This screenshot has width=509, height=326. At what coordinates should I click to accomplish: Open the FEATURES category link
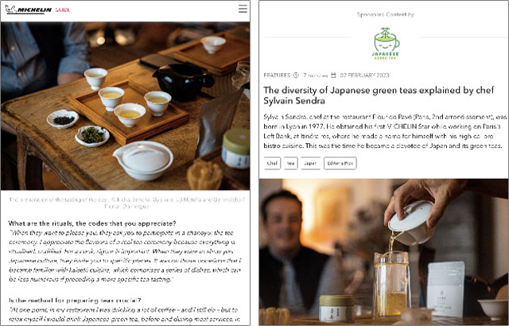[277, 76]
